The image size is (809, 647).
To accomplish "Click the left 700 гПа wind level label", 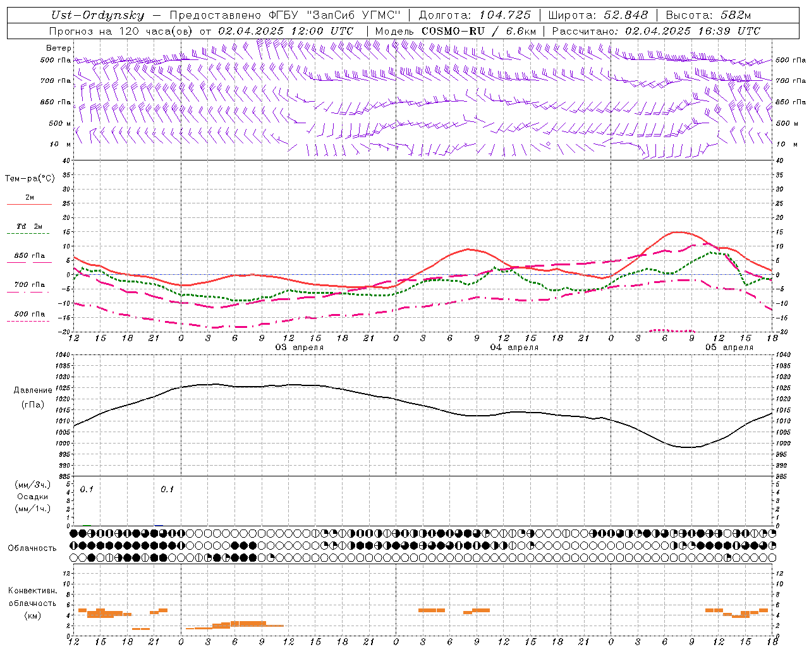I will coord(56,81).
